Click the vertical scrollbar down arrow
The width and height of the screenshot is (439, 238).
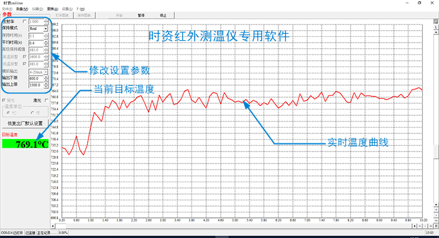tap(436, 205)
